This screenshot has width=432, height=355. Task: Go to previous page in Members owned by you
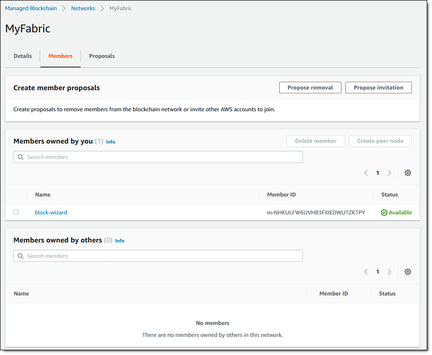click(x=366, y=173)
